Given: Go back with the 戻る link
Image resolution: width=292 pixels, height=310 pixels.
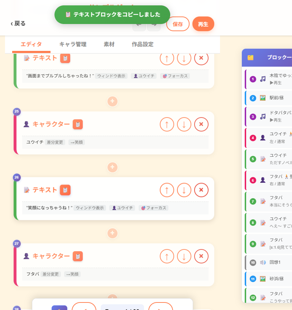Looking at the screenshot, I should (x=18, y=24).
